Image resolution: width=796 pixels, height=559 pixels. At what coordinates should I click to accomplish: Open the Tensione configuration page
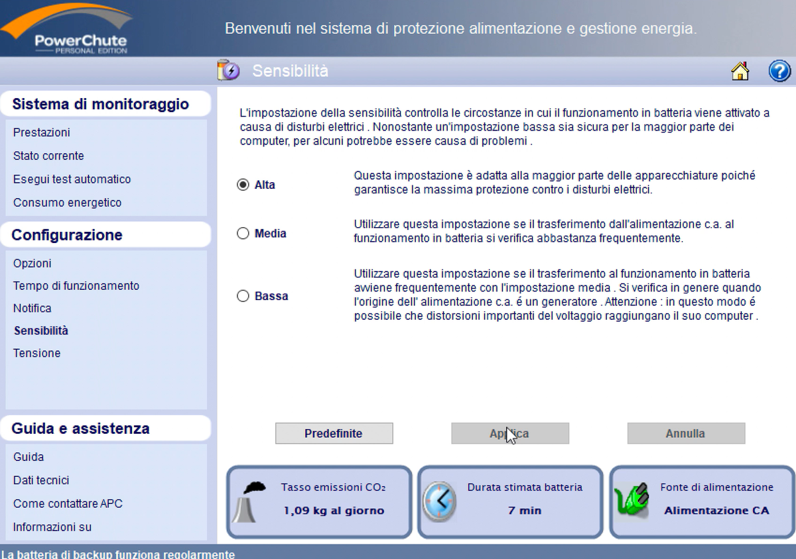36,353
